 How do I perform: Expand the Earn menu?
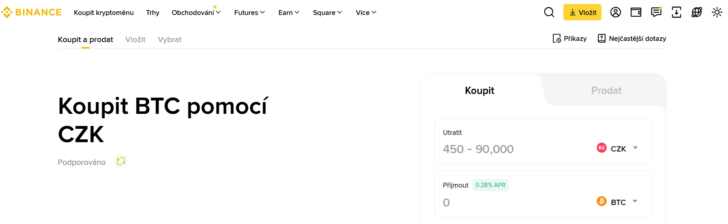point(289,13)
